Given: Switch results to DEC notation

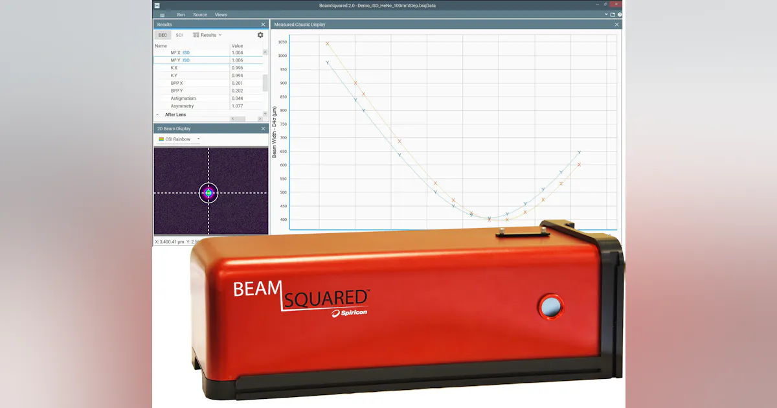Looking at the screenshot, I should pos(163,35).
